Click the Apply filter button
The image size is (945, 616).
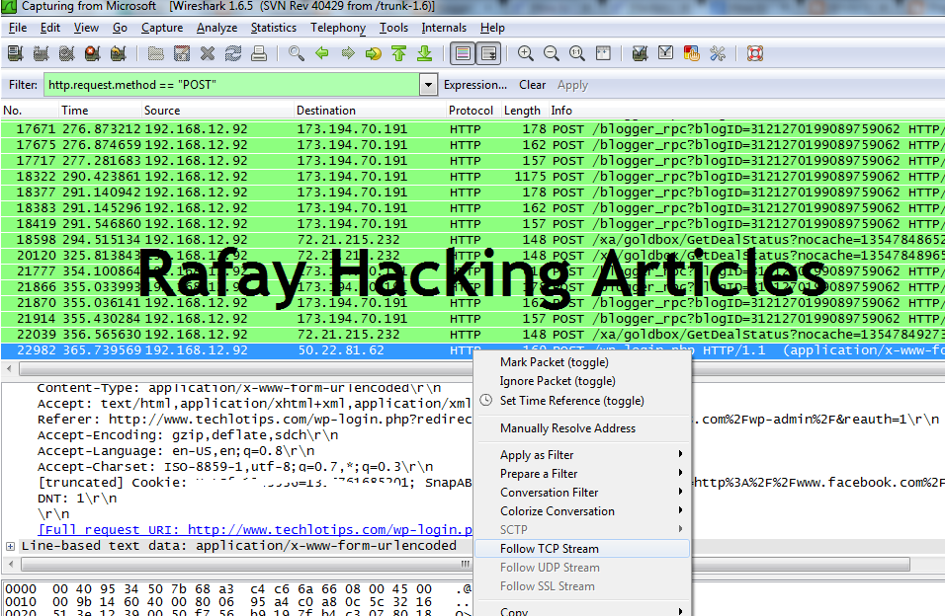tap(572, 85)
